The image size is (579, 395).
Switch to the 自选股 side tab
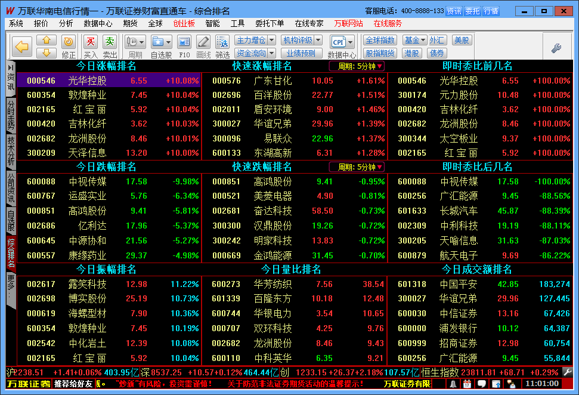coord(11,220)
